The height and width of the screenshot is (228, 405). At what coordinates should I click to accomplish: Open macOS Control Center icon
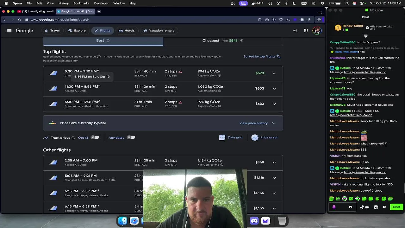pyautogui.click(x=361, y=3)
